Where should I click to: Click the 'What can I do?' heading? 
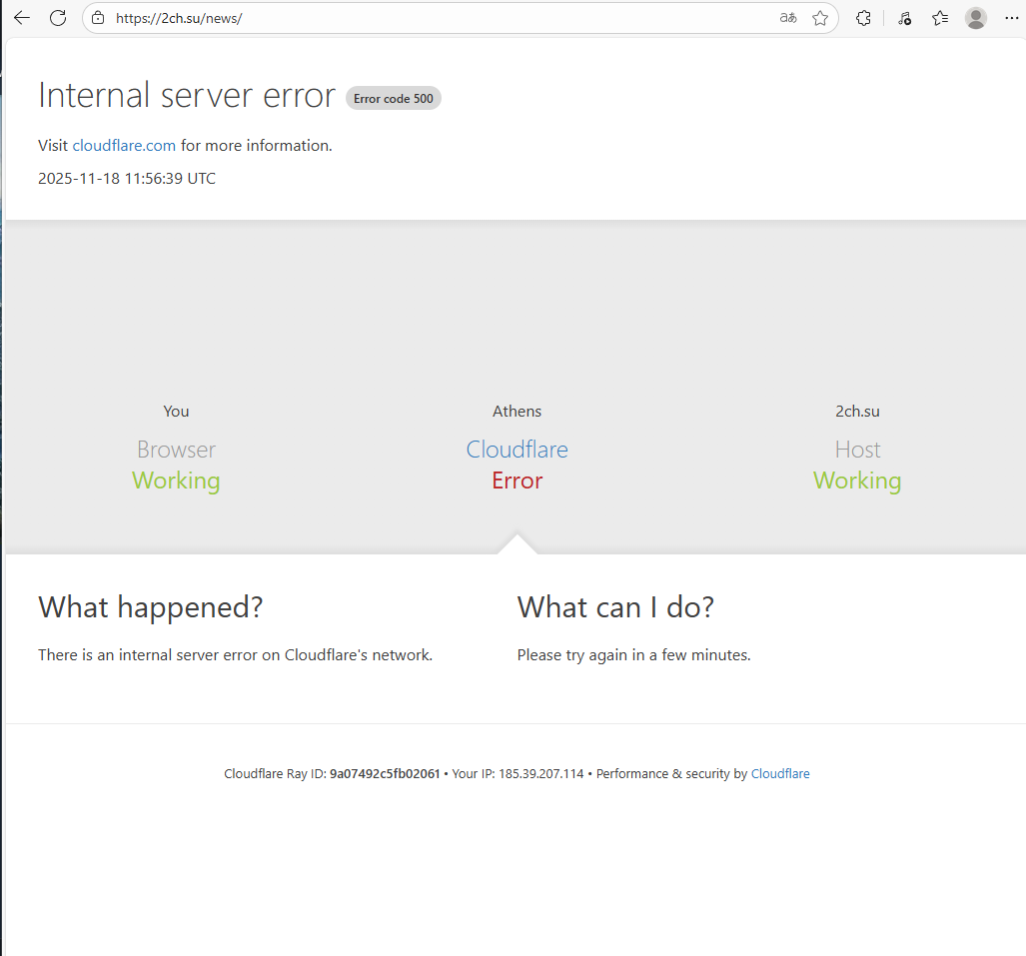point(615,607)
